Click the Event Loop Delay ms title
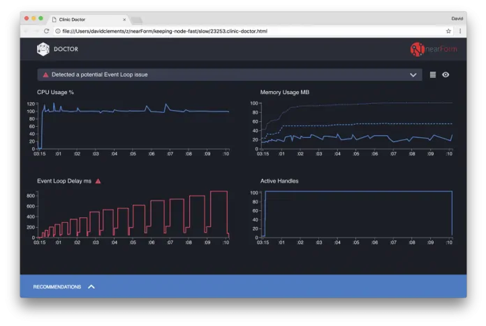This screenshot has width=486, height=326. (64, 181)
